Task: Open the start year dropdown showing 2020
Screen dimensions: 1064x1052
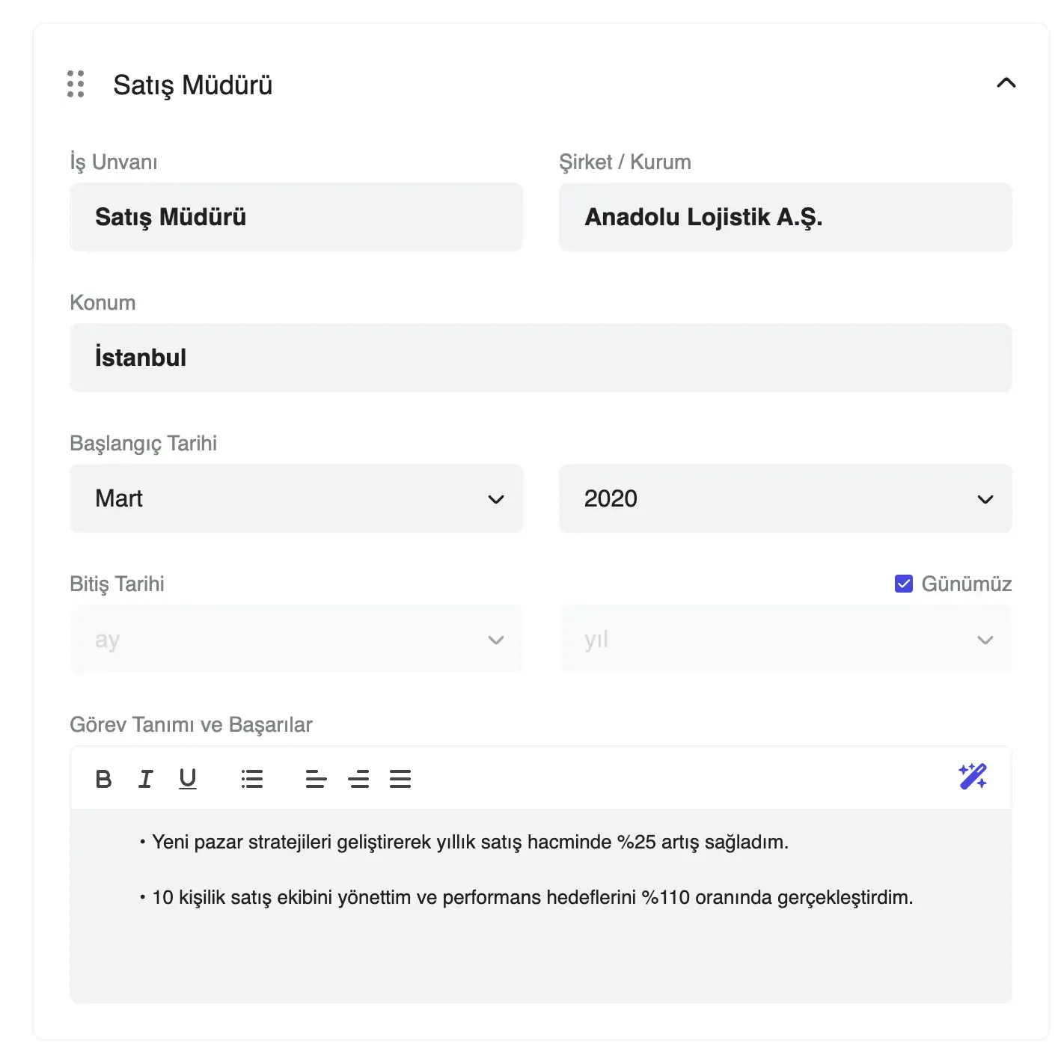Action: [785, 498]
